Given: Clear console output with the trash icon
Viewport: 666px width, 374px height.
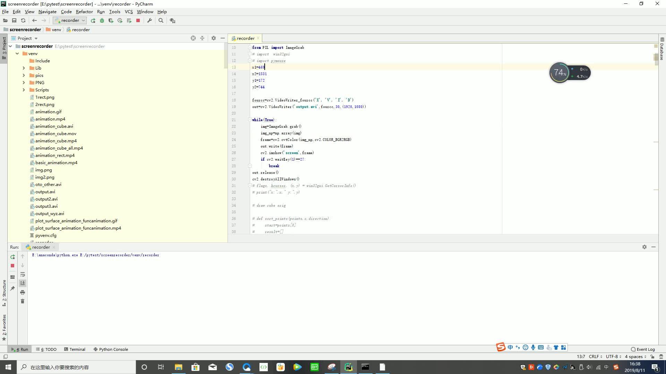Looking at the screenshot, I should (23, 301).
